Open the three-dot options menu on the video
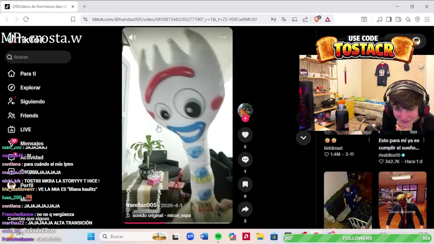 click(222, 37)
